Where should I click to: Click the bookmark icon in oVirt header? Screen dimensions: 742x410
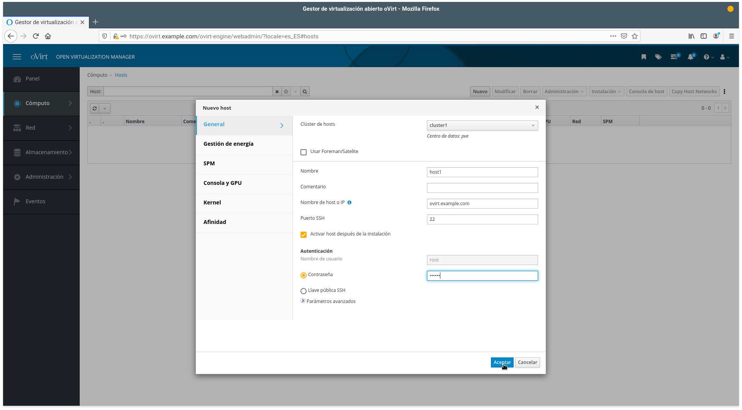644,57
